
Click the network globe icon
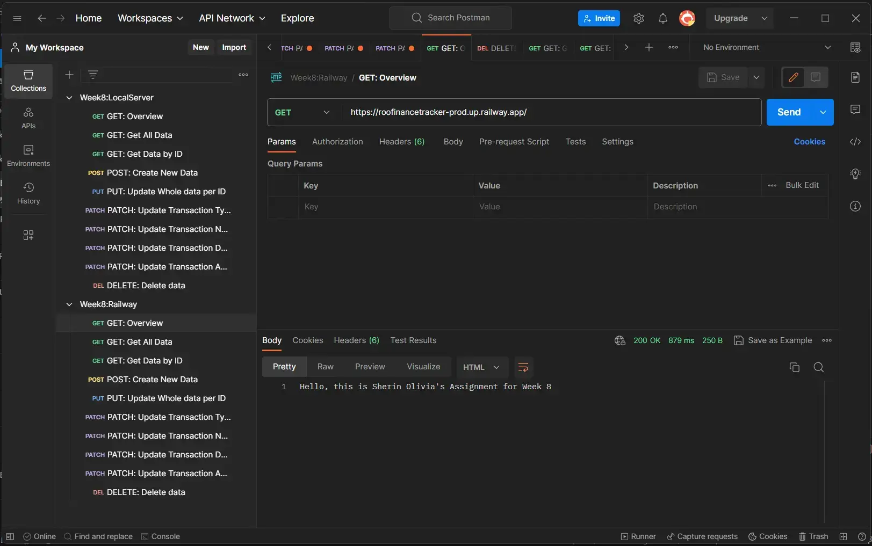620,340
